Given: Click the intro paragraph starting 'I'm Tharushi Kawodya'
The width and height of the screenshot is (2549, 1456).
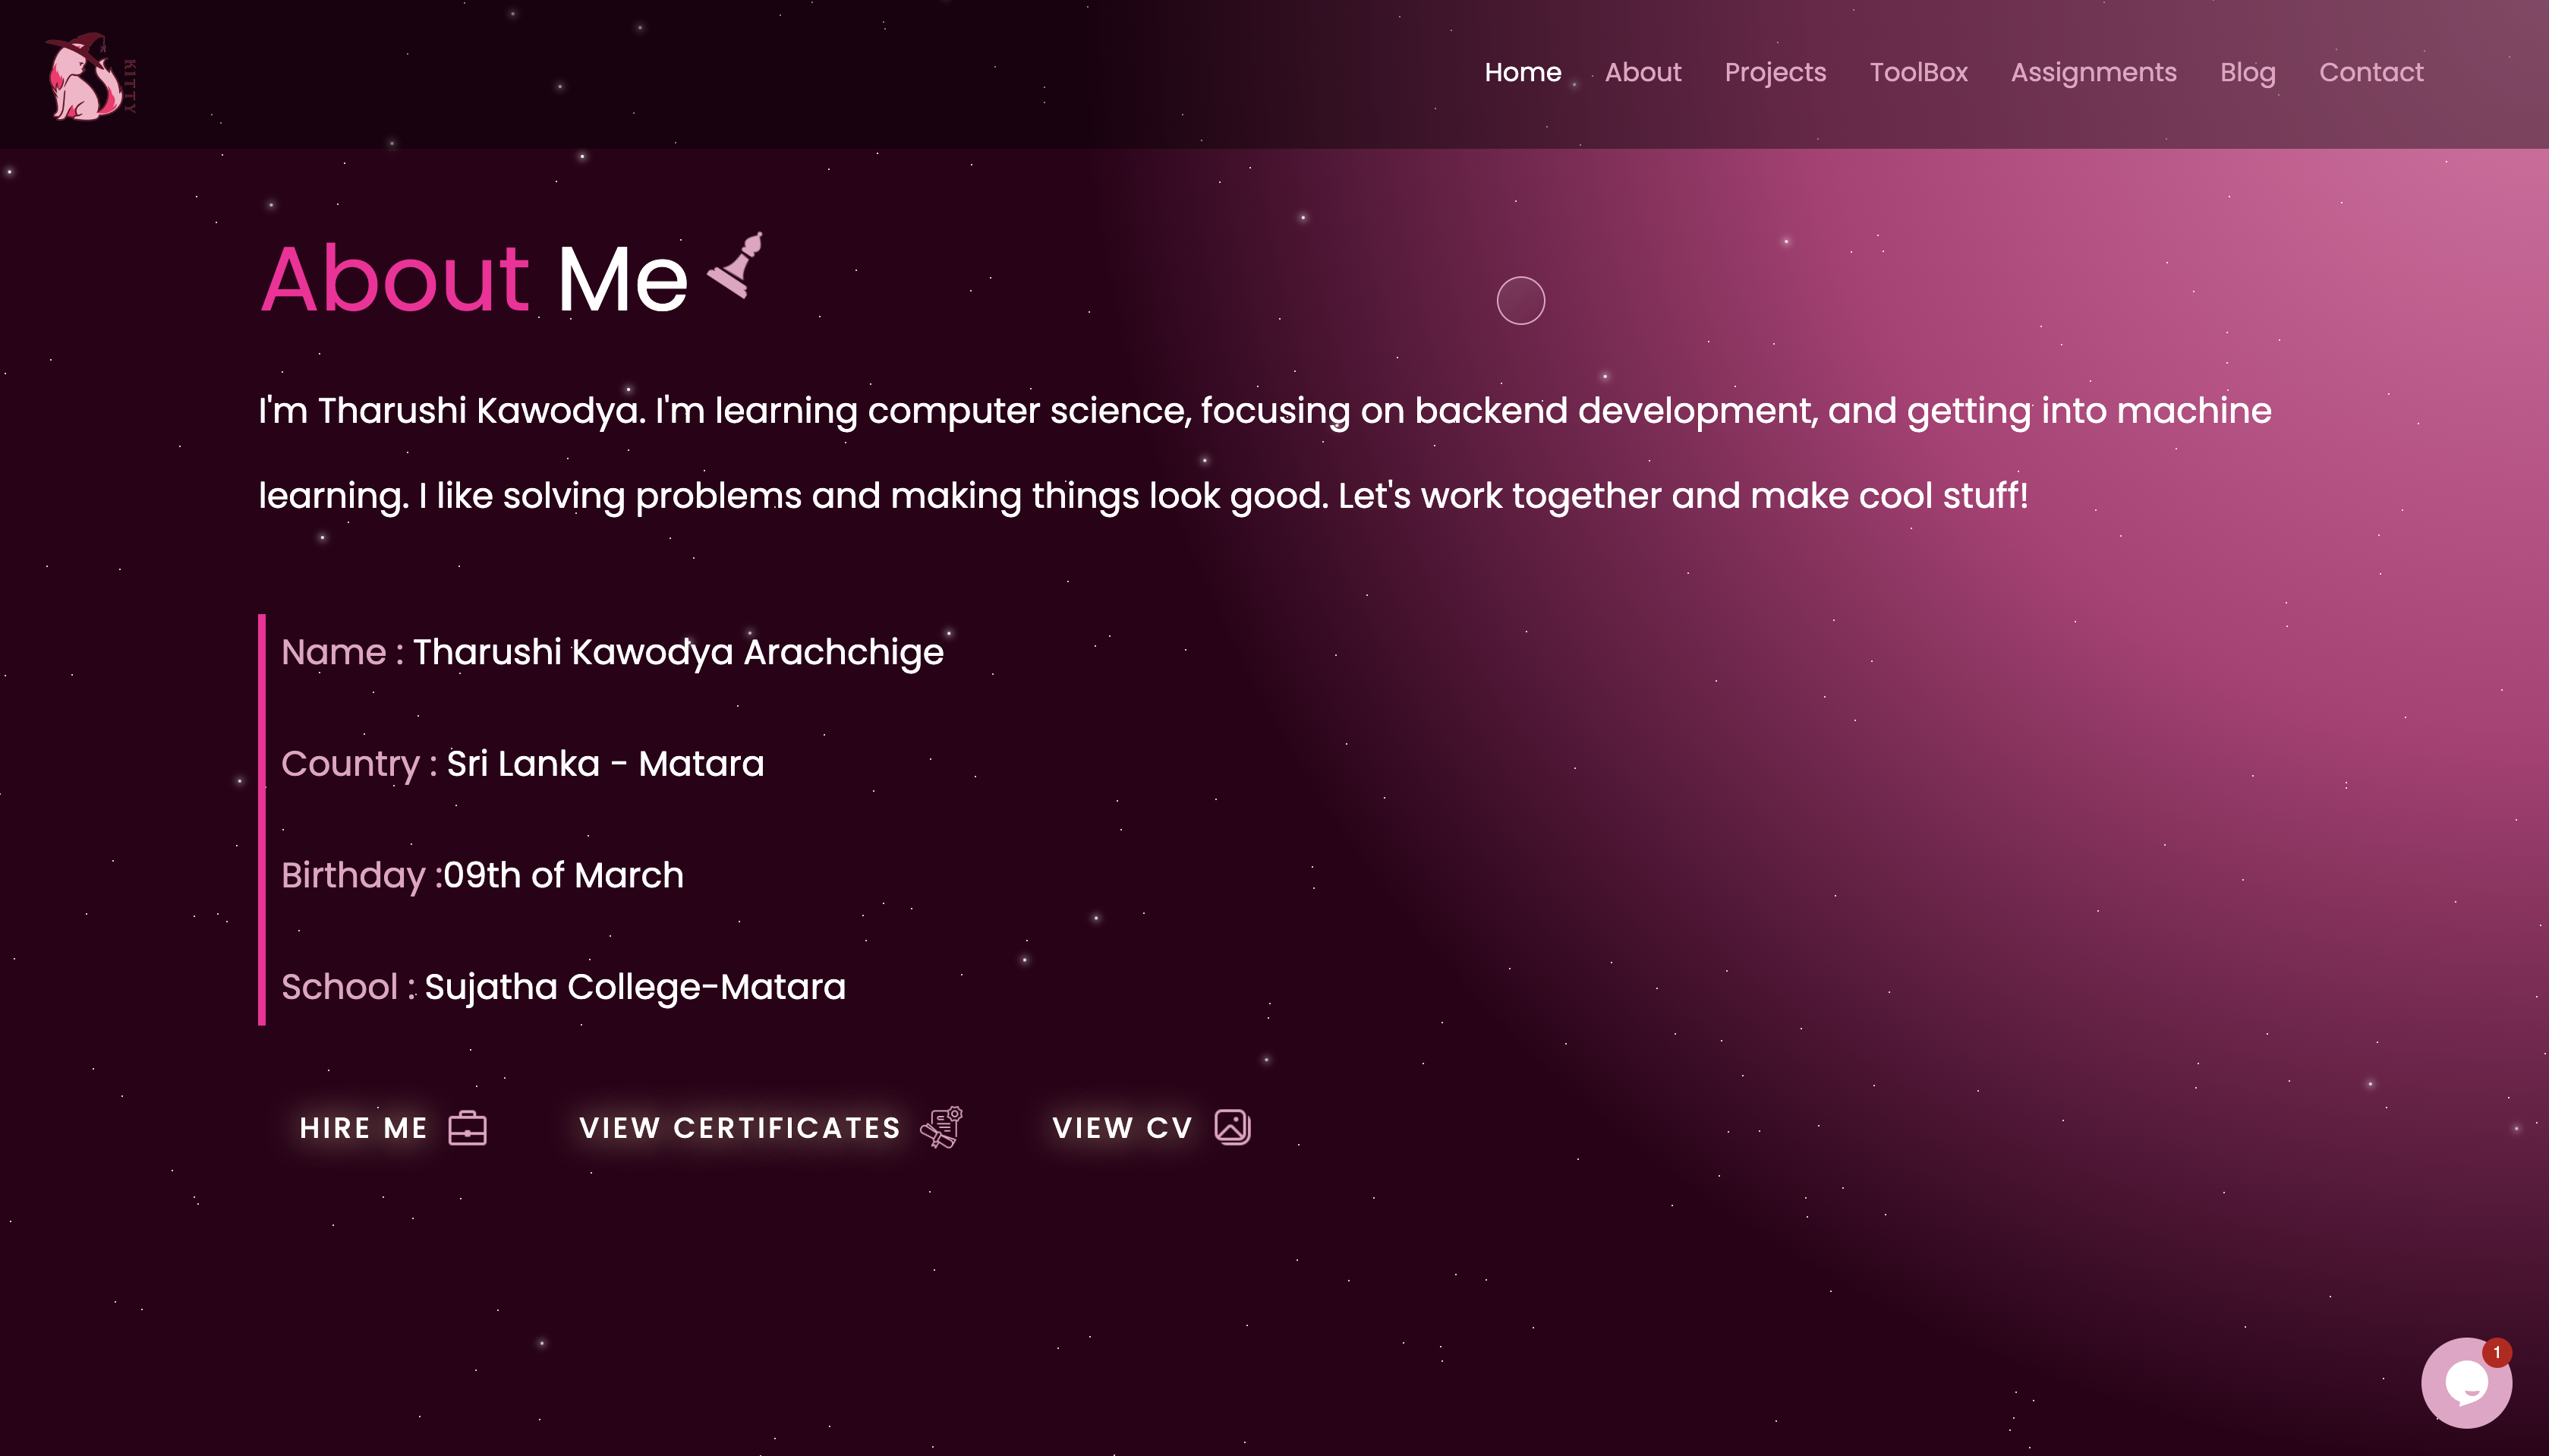Looking at the screenshot, I should tap(1265, 453).
